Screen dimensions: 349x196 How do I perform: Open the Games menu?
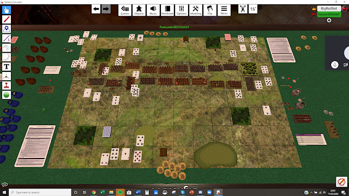coord(125,10)
